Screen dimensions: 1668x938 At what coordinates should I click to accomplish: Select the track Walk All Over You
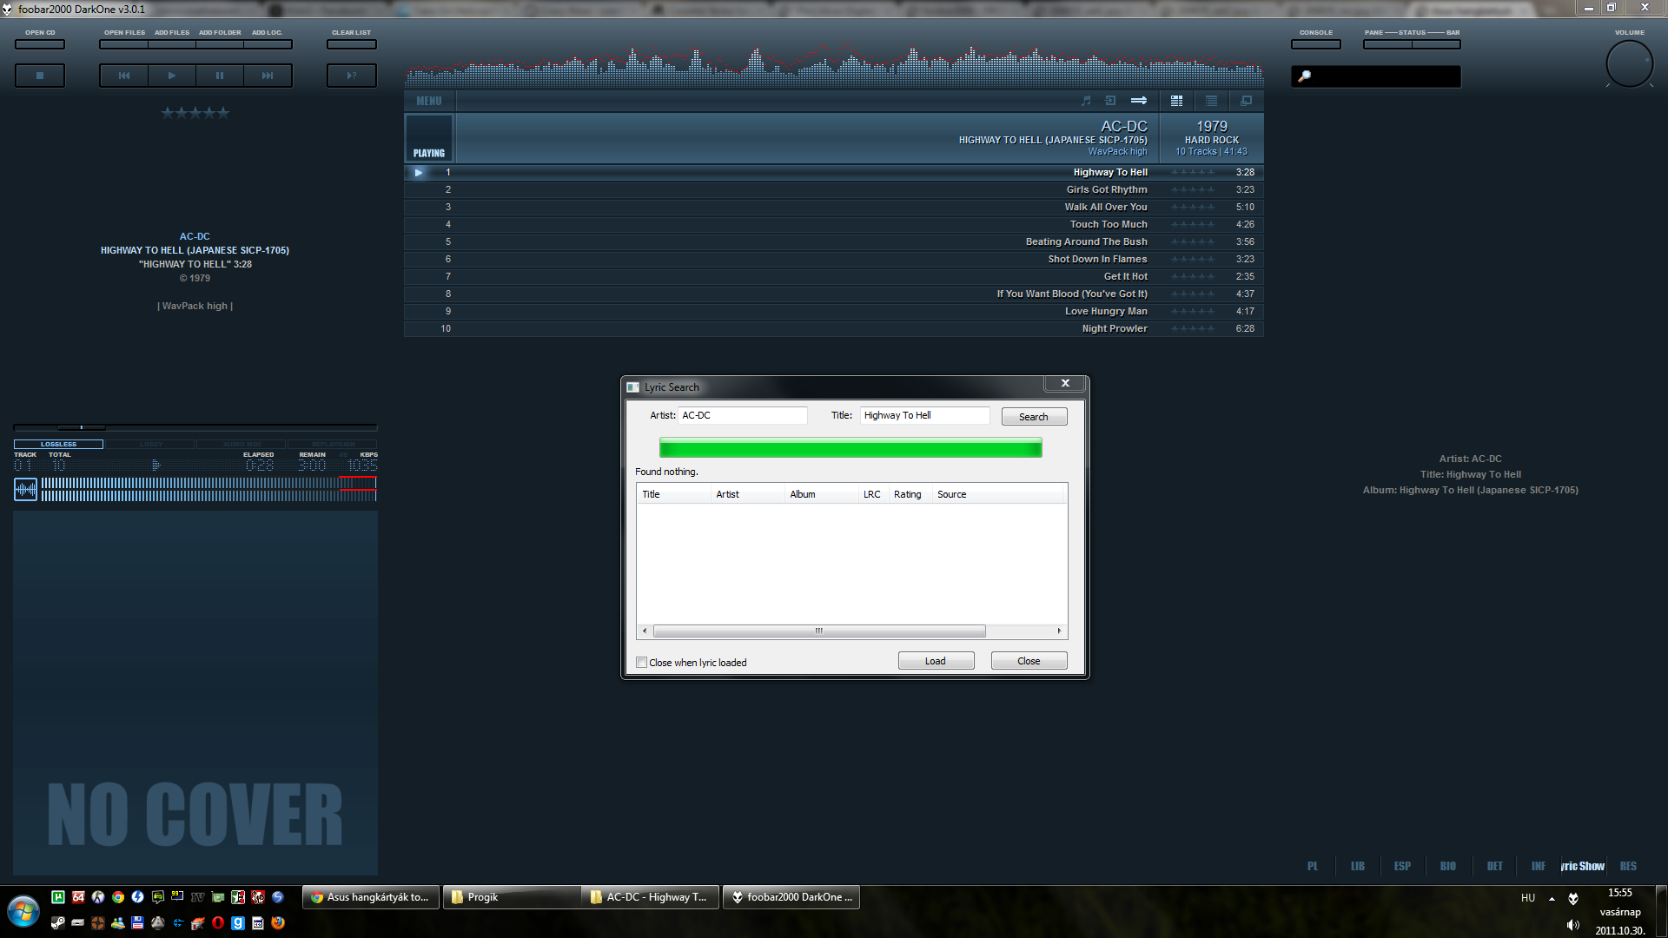tap(834, 207)
